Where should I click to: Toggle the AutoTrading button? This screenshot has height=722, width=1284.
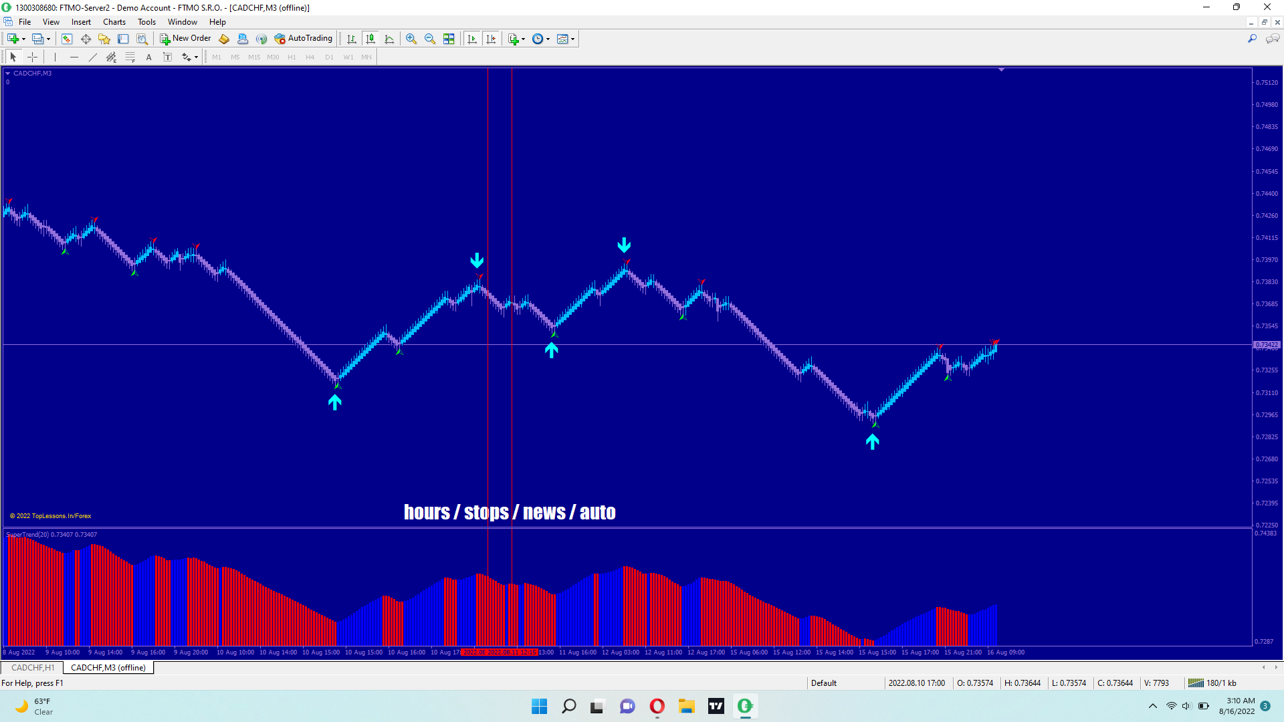303,38
